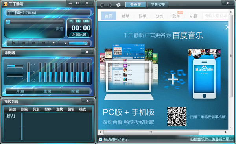Dismiss the Baidu Music banner with X
Screen dimensions: 236x144
click(227, 27)
